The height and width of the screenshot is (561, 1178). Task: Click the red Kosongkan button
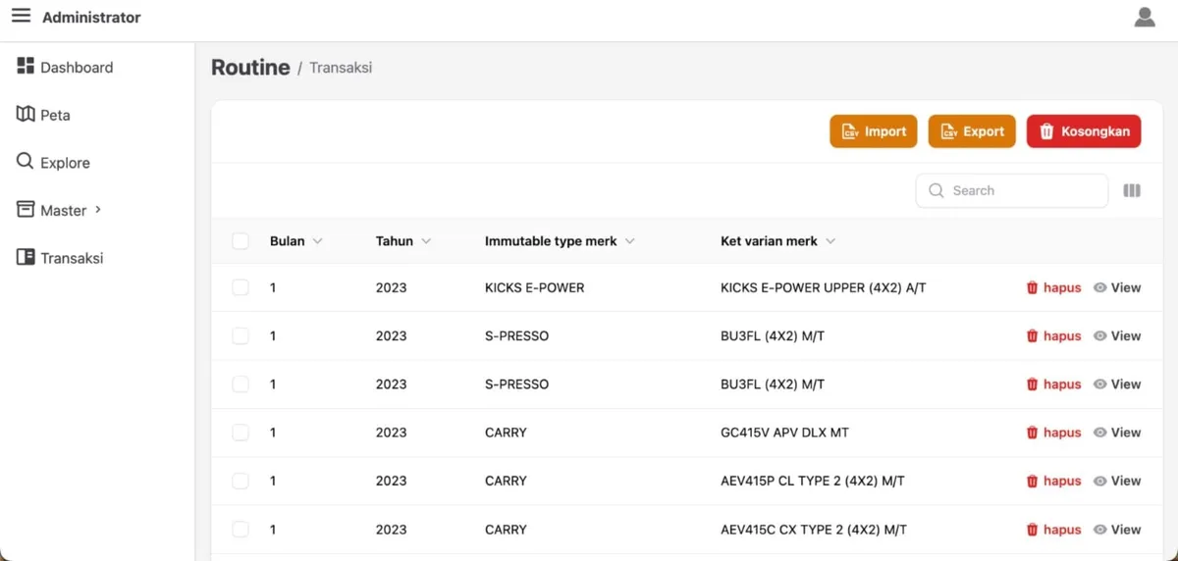coord(1084,131)
